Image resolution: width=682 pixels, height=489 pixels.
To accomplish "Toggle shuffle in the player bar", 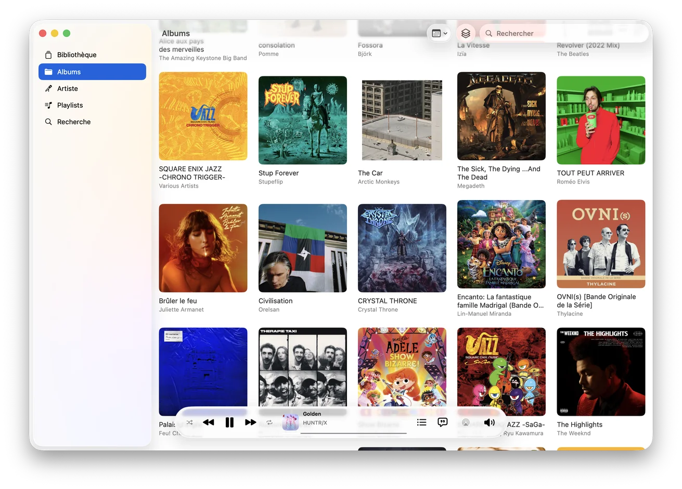I will 189,422.
